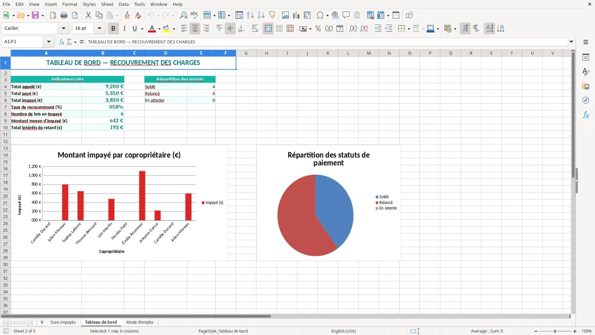The image size is (595, 335).
Task: Sort descending Z to A
Action: [x=261, y=15]
